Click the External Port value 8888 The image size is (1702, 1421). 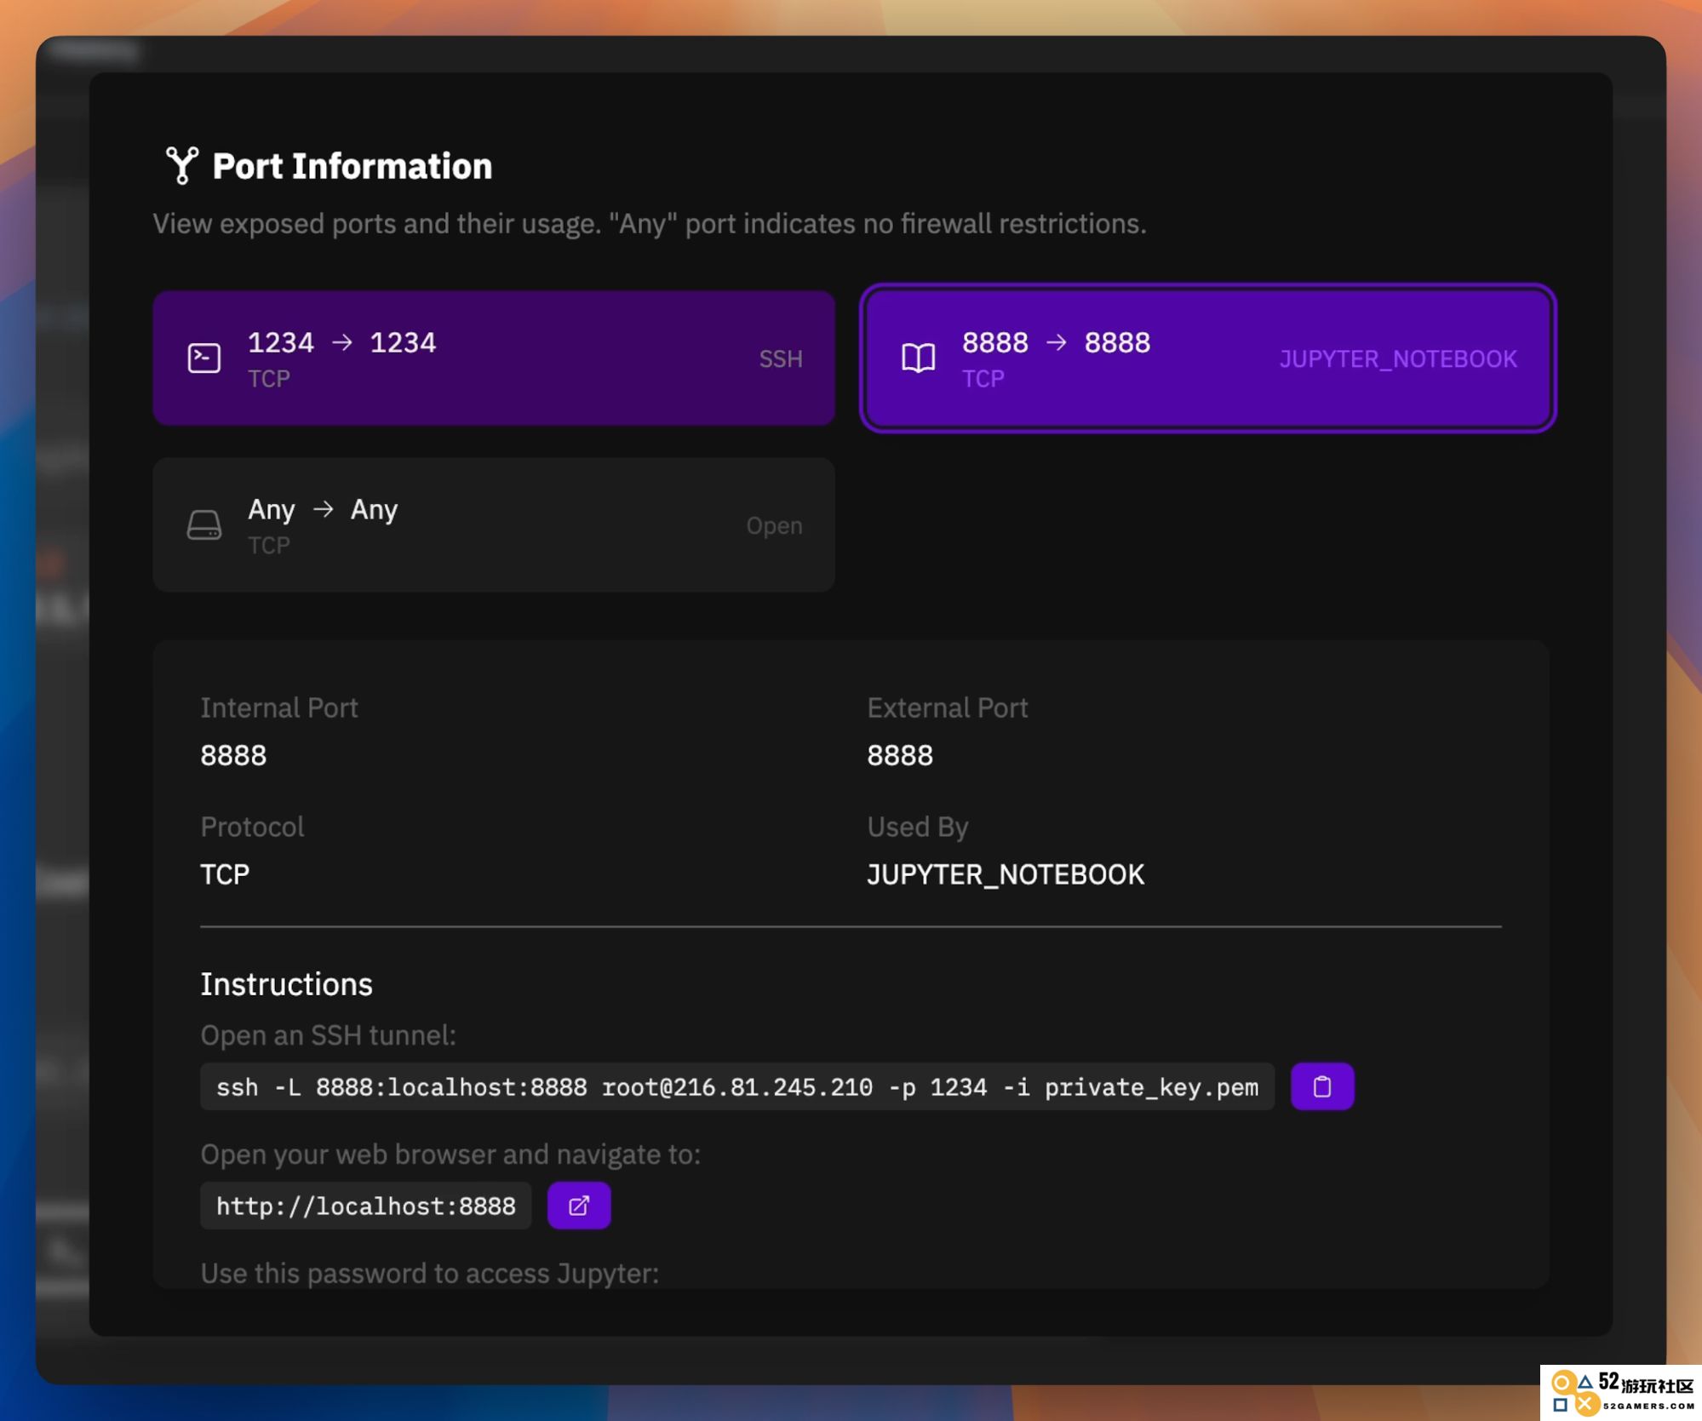coord(900,755)
